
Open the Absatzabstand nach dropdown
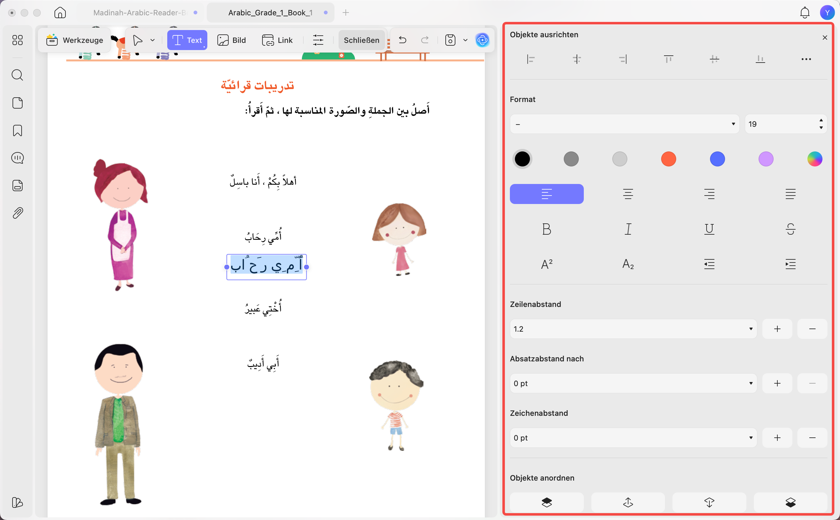[x=633, y=383]
